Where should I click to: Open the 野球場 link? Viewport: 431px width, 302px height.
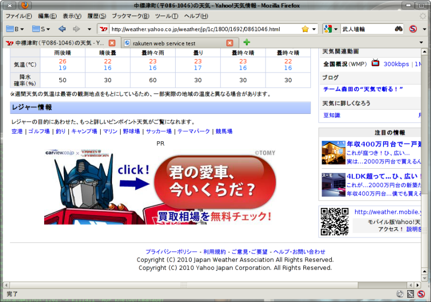(131, 131)
